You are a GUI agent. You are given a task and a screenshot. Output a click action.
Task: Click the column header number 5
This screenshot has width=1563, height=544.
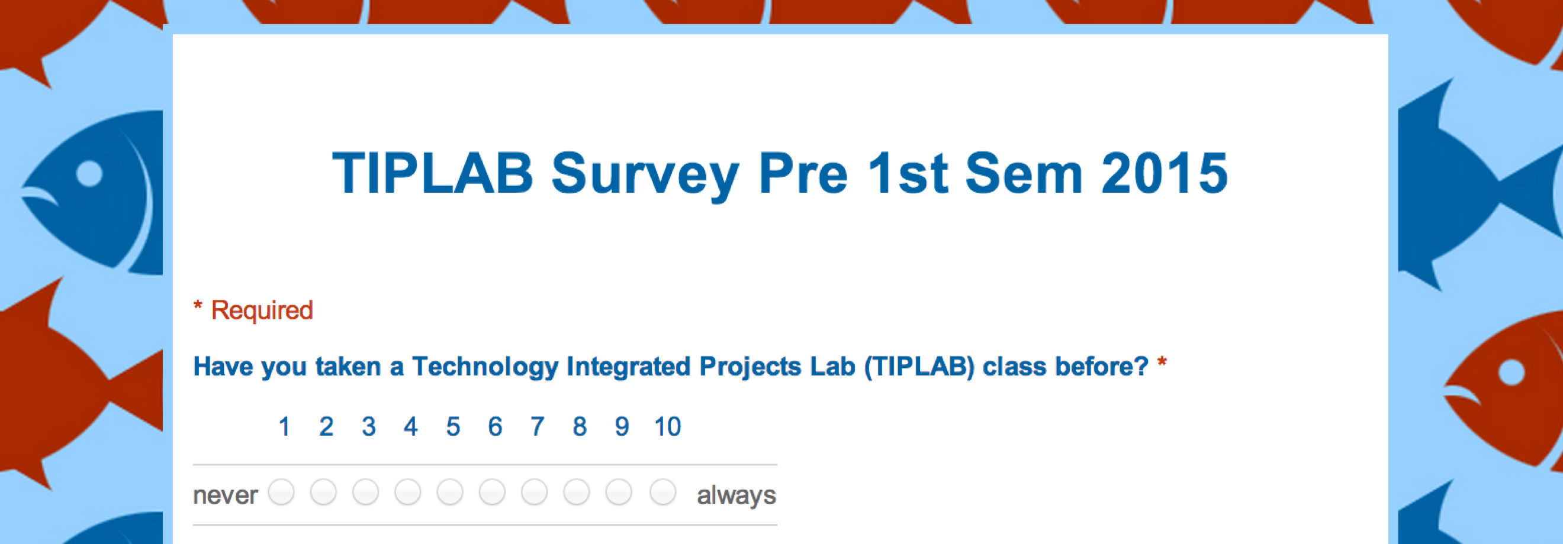pyautogui.click(x=453, y=426)
